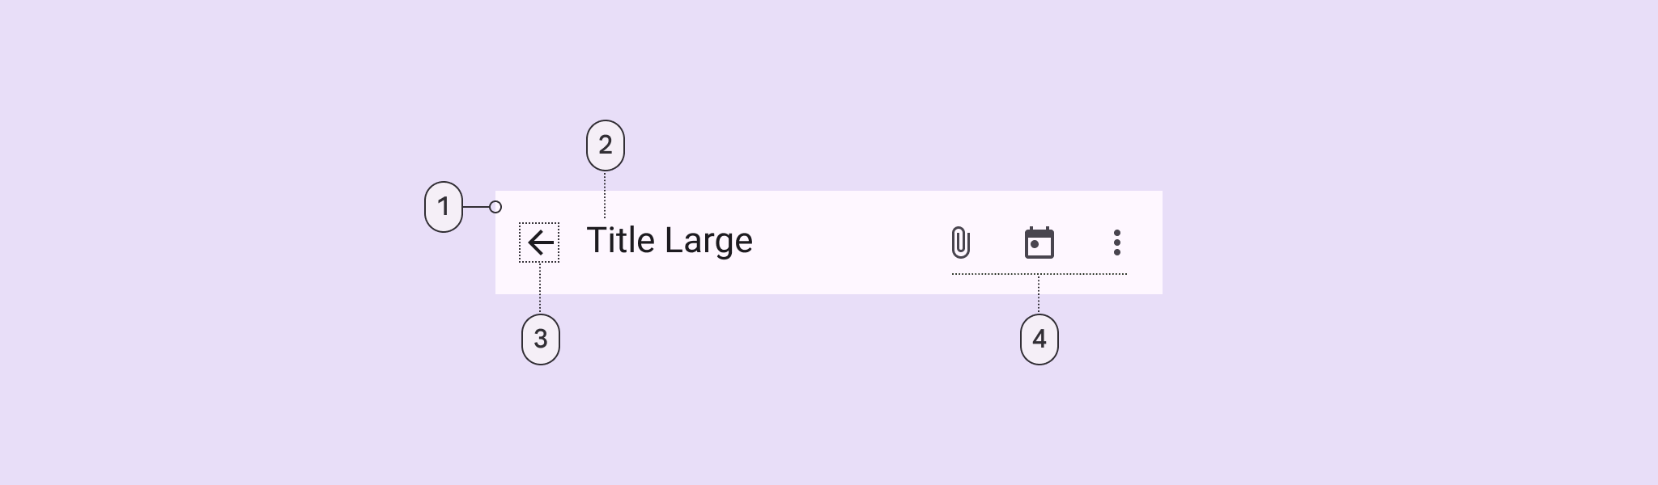Click the paperclip attachment icon
This screenshot has width=1658, height=485.
[x=960, y=242]
